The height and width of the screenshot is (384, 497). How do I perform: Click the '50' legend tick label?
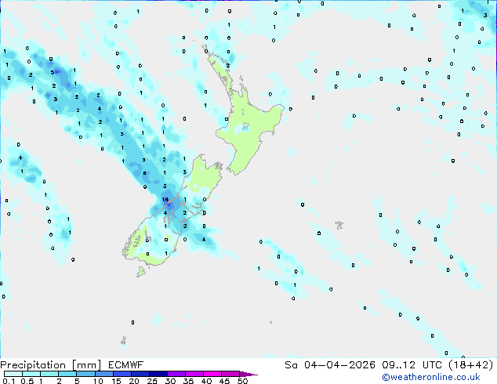[243, 381]
